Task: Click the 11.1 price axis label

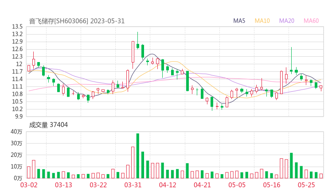Action: coord(17,86)
